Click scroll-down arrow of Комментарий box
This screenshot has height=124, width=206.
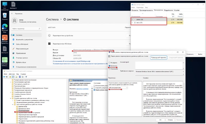coord(183,68)
